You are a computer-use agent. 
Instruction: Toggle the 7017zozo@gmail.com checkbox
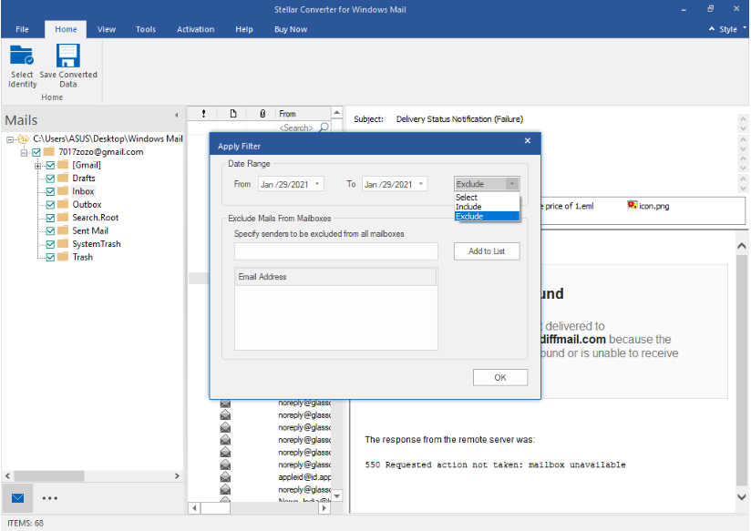(x=36, y=153)
